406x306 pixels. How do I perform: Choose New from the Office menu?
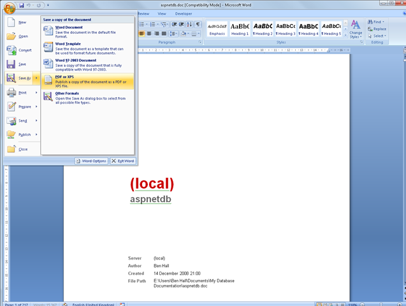point(22,22)
